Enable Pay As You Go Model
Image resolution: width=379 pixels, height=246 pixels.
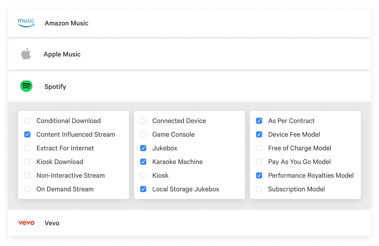(259, 162)
